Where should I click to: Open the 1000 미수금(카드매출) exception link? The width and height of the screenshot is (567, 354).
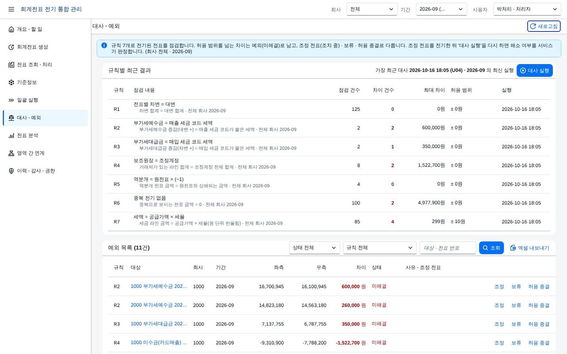point(159,342)
